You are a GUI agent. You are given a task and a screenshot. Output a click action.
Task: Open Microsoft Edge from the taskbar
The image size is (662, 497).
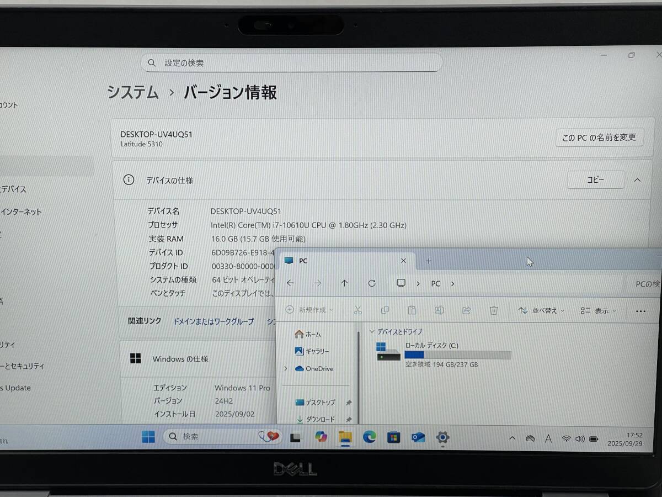point(369,437)
